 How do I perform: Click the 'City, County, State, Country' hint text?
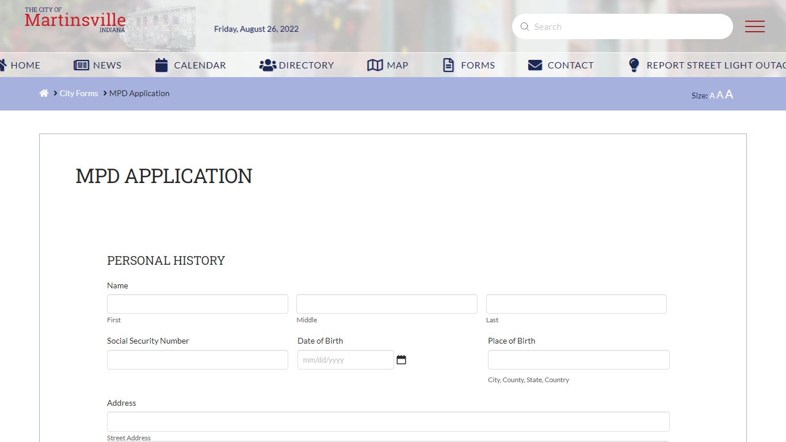528,380
